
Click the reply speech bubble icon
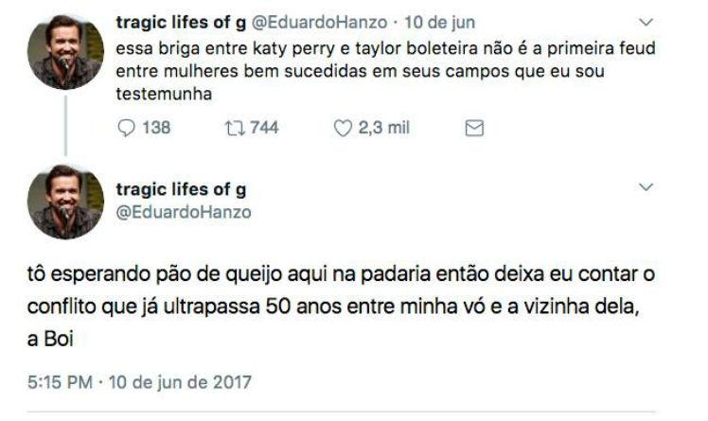(126, 128)
